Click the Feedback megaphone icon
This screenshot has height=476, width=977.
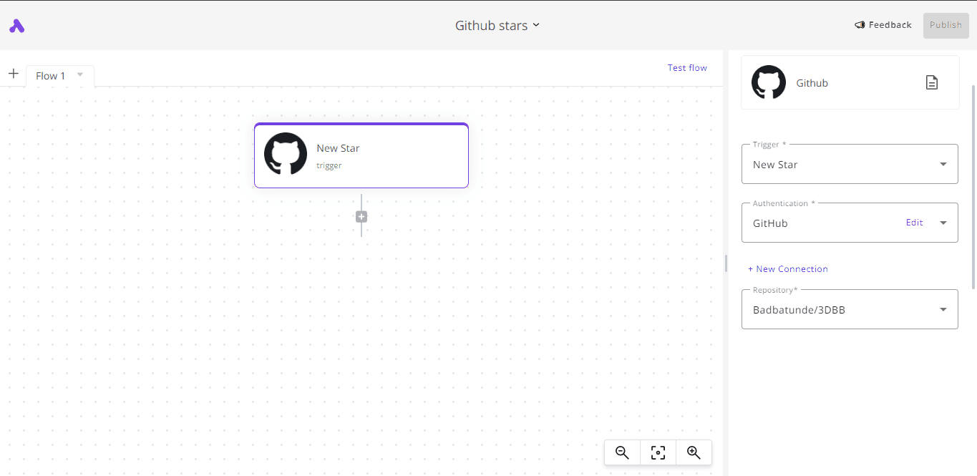(860, 25)
